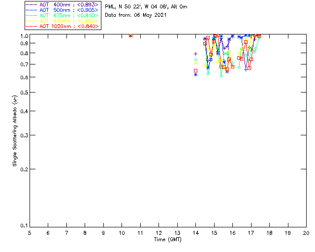Click the 0.8 y-axis tick label
315x252 pixels.
[24, 53]
